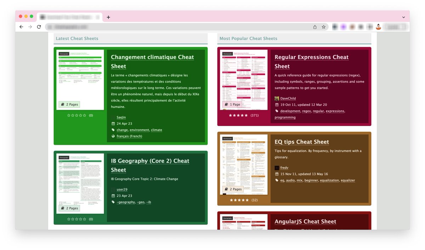Open the Regular Expressions Cheat Sheet title
Image resolution: width=425 pixels, height=250 pixels.
coord(312,62)
